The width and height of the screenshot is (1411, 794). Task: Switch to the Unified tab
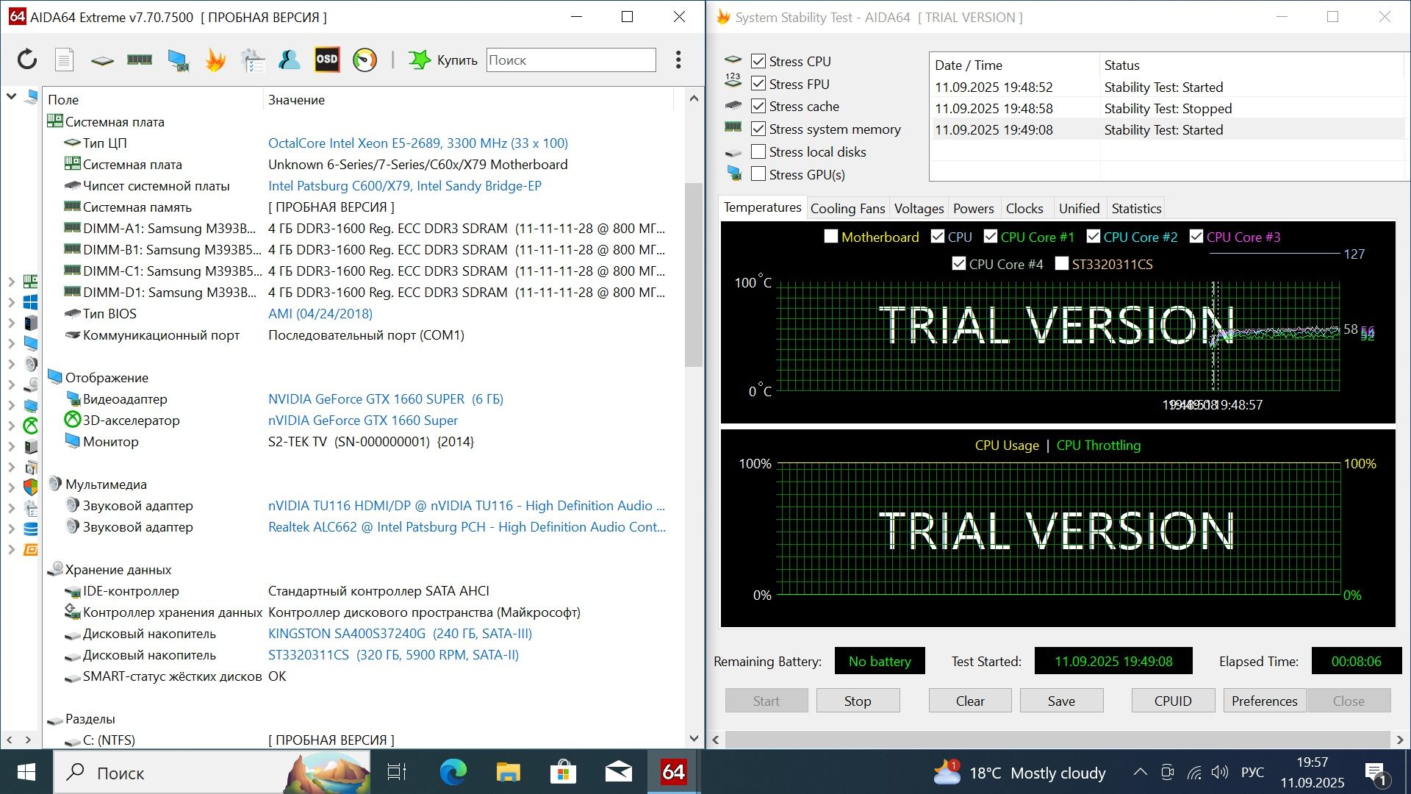click(1079, 208)
